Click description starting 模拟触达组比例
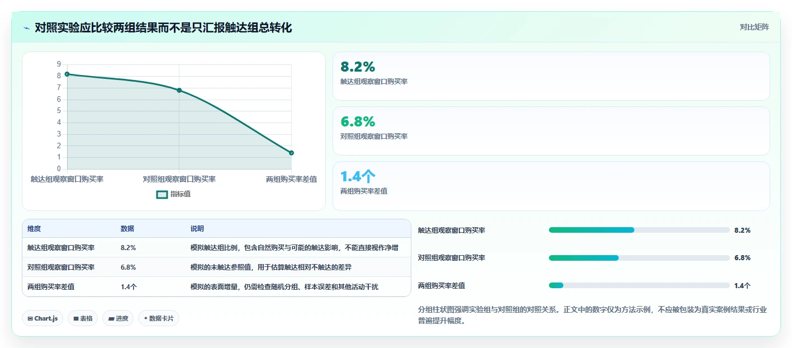This screenshot has height=348, width=792. point(294,247)
